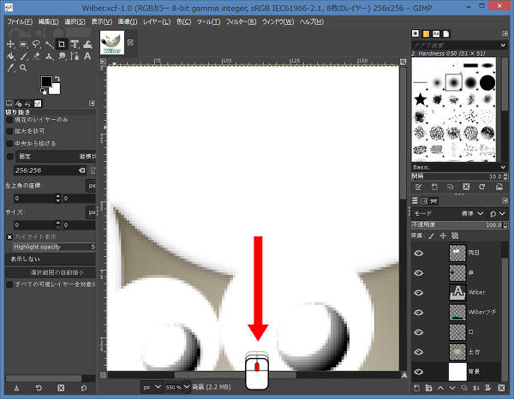Check the 拡大を許可 option
514x399 pixels.
pyautogui.click(x=10, y=131)
